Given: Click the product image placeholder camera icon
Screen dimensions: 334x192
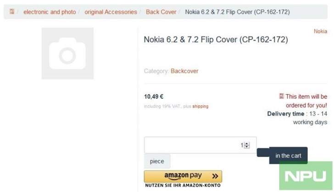Looking at the screenshot, I should (67, 54).
